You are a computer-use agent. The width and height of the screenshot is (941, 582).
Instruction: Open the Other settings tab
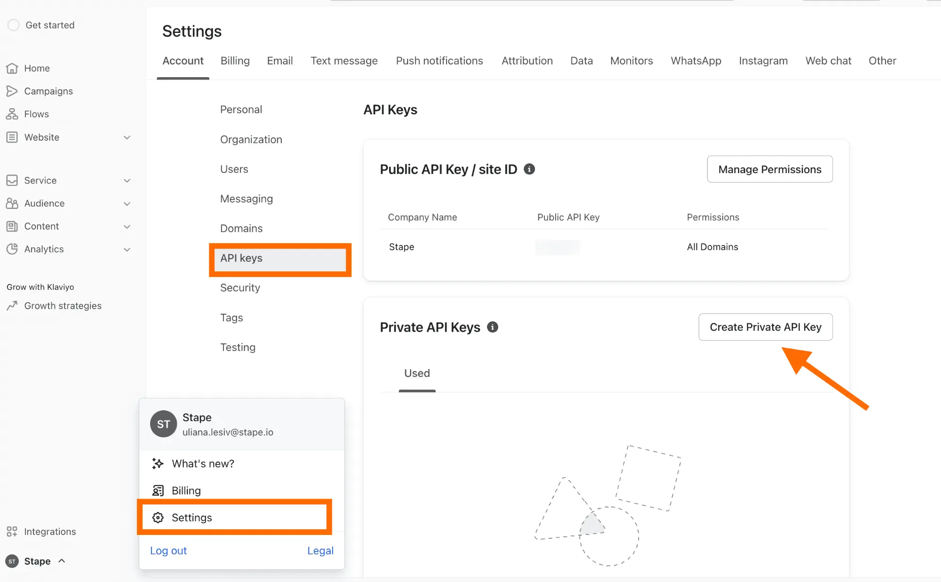pyautogui.click(x=882, y=61)
